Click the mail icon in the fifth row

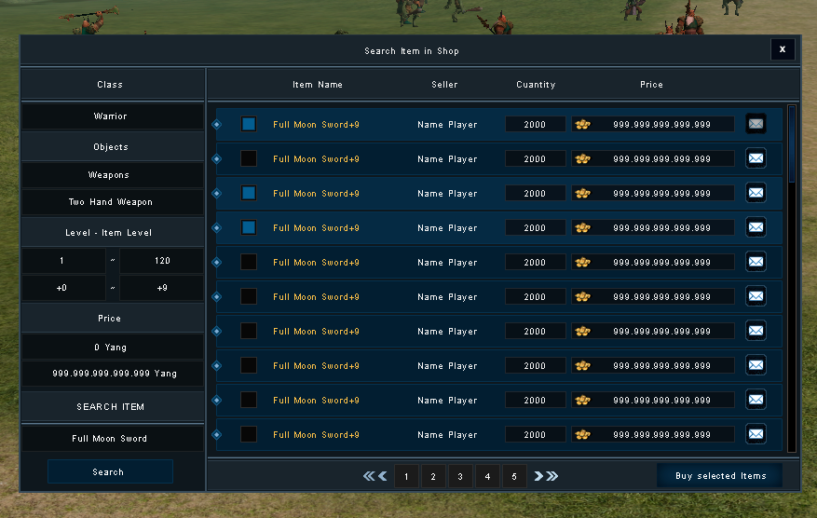756,262
